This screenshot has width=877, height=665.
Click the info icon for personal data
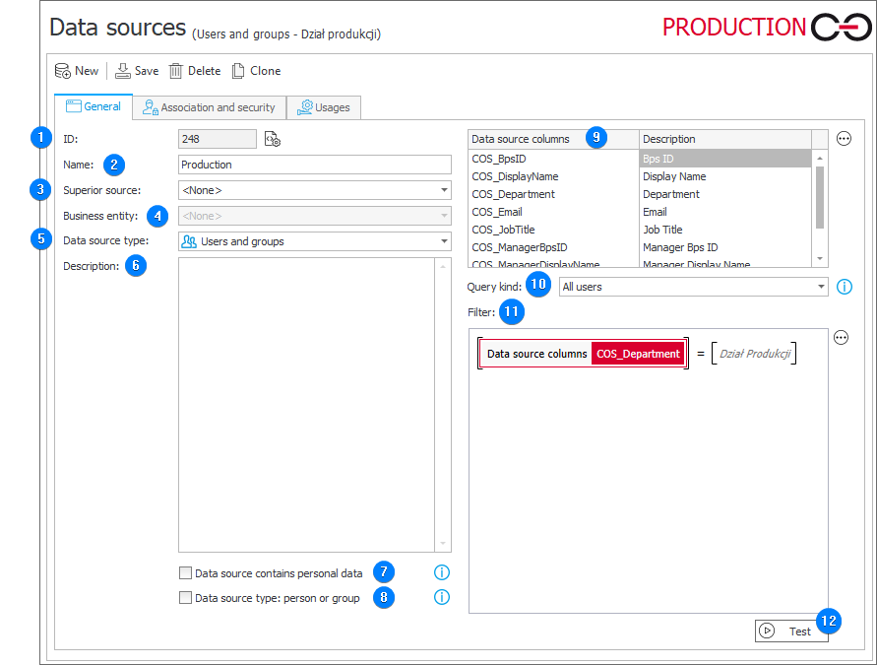pyautogui.click(x=442, y=572)
